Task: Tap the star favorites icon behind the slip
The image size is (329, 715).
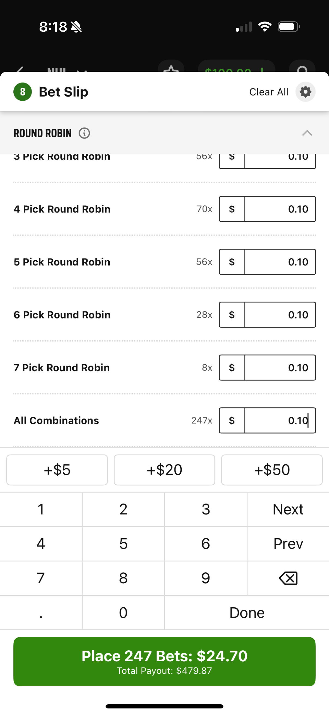Action: coord(171,67)
